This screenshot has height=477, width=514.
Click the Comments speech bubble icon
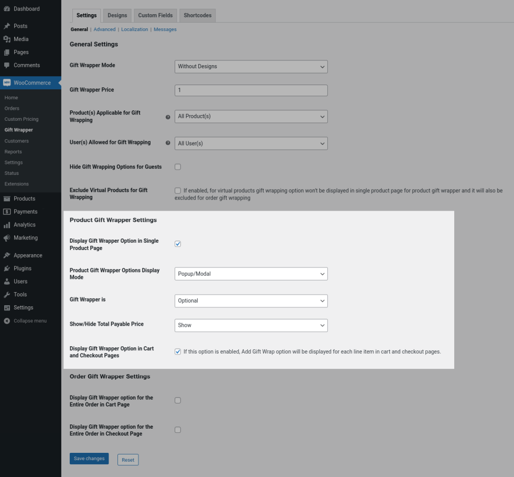coord(7,65)
